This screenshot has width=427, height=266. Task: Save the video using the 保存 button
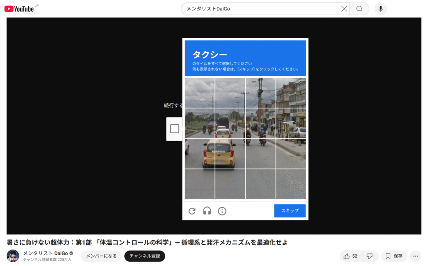394,256
